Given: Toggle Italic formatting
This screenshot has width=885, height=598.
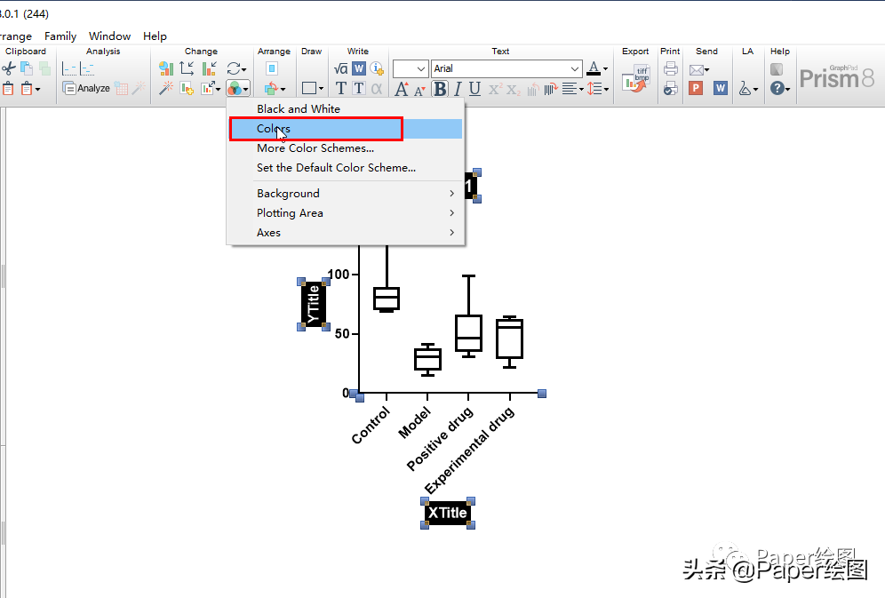Looking at the screenshot, I should click(458, 89).
